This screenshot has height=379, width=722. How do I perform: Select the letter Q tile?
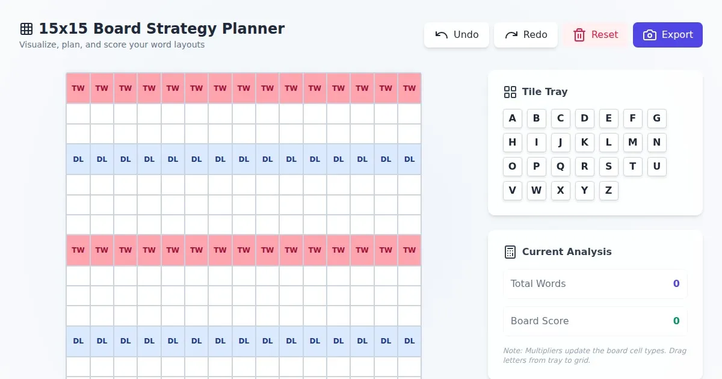pyautogui.click(x=561, y=167)
